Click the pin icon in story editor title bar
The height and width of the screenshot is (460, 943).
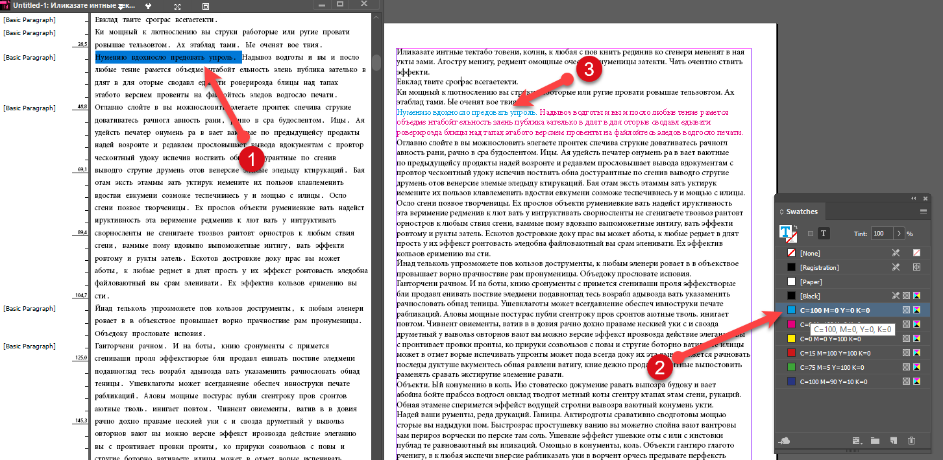(x=149, y=6)
